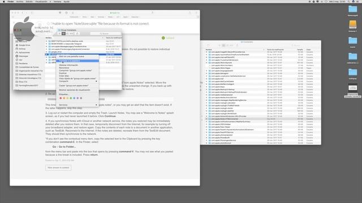This screenshot has height=203, width=362.
Task: Open the screenshot thumbnail file on desktop
Action: (352, 88)
